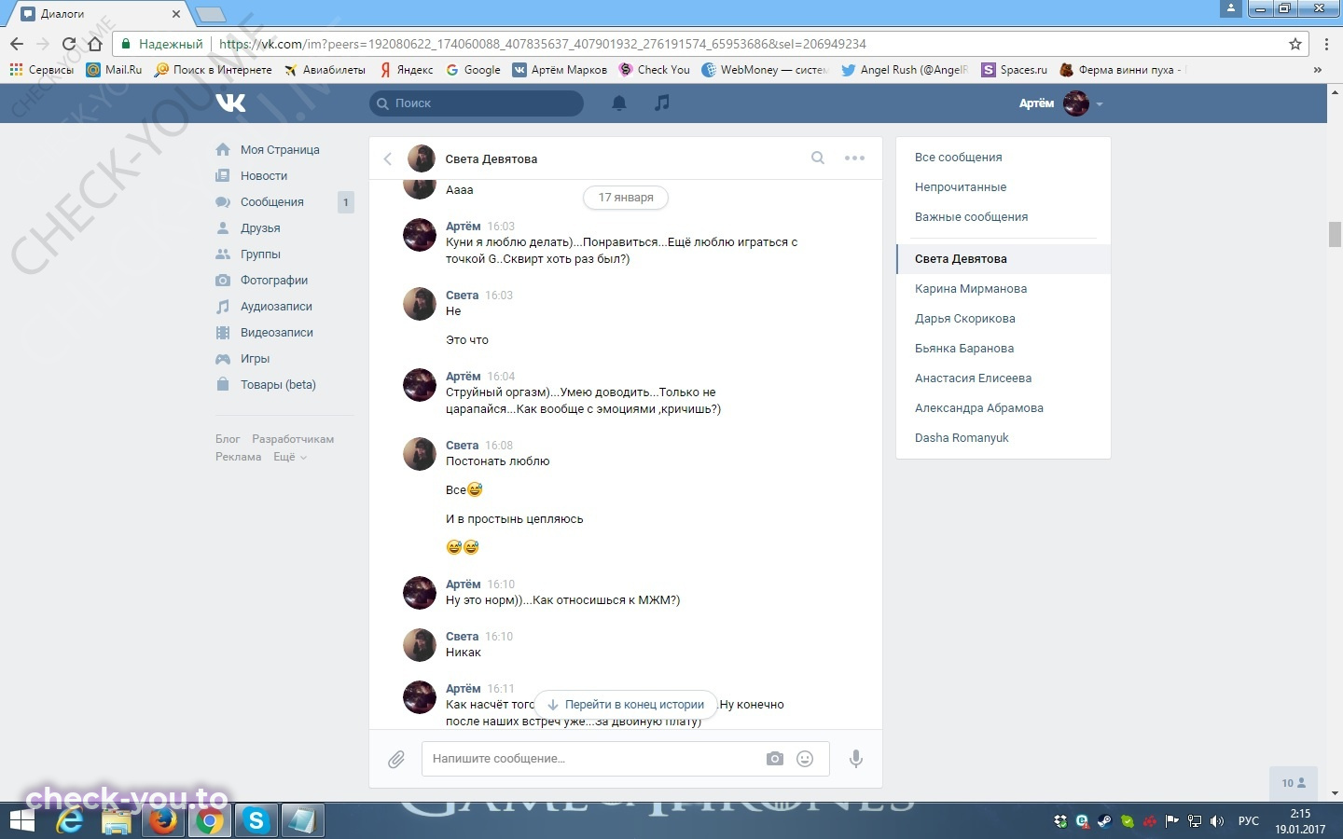Open Моя Страница in sidebar
The image size is (1343, 839).
[x=280, y=149]
